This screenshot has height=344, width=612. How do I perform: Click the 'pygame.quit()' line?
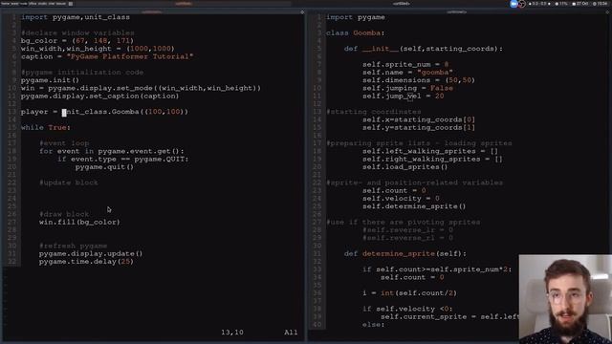tap(104, 167)
